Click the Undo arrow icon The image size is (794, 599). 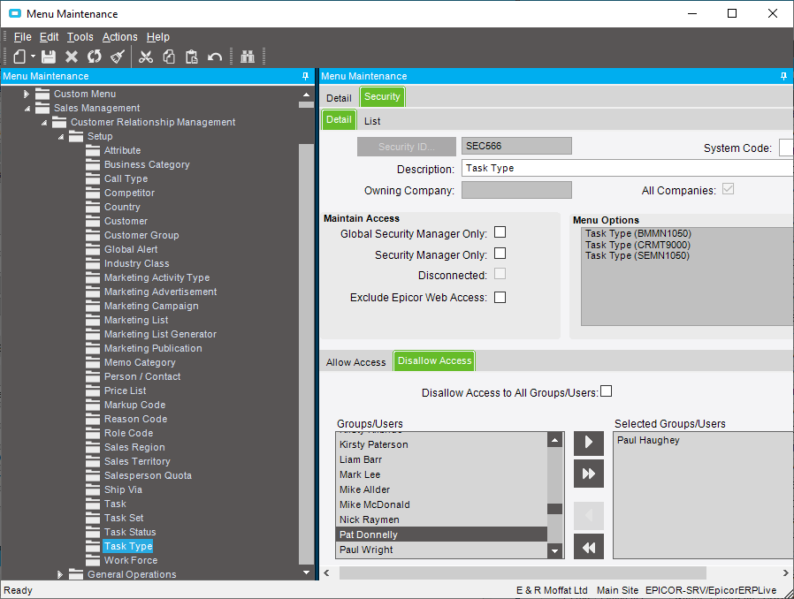(x=215, y=57)
